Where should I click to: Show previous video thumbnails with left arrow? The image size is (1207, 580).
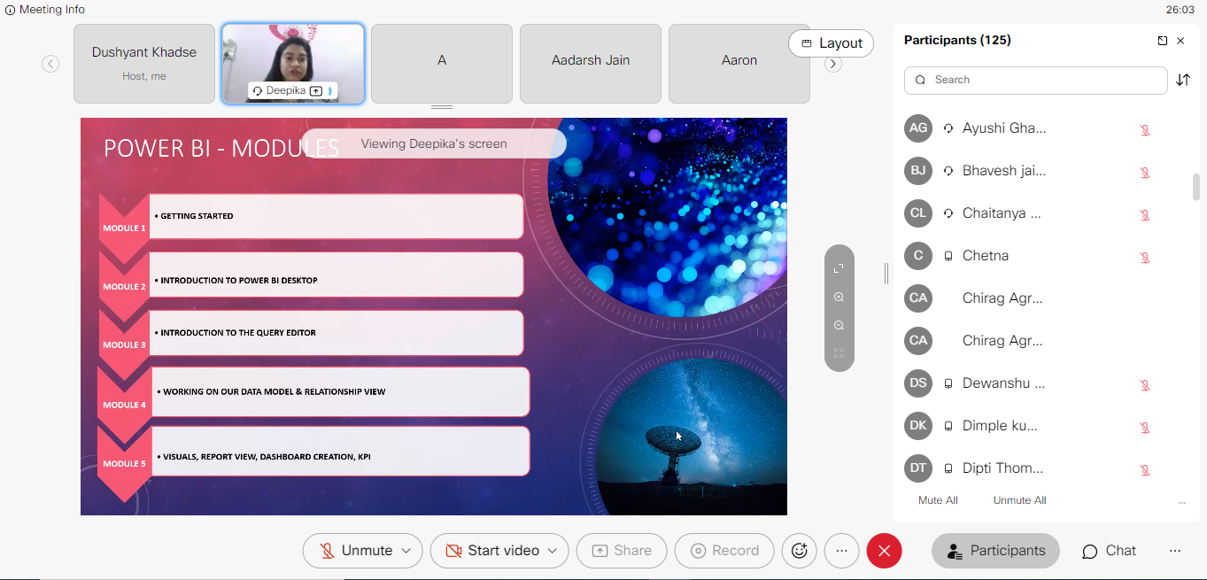50,64
